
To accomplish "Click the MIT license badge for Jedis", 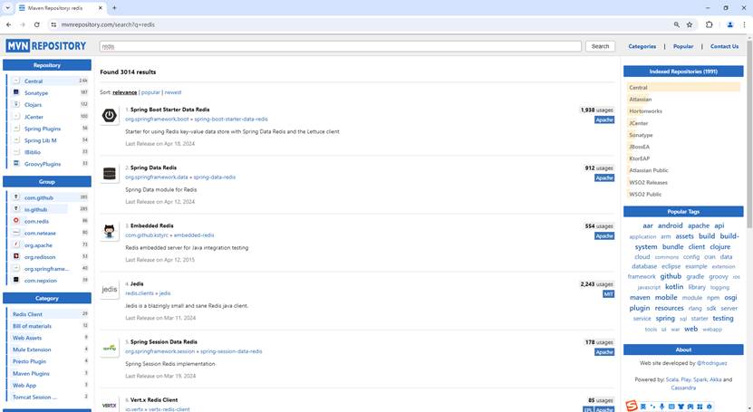I will [x=608, y=294].
